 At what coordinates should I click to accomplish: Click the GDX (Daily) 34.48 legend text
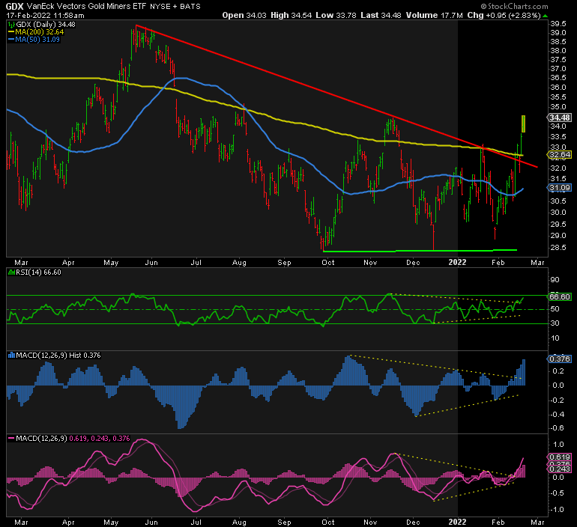click(x=46, y=25)
